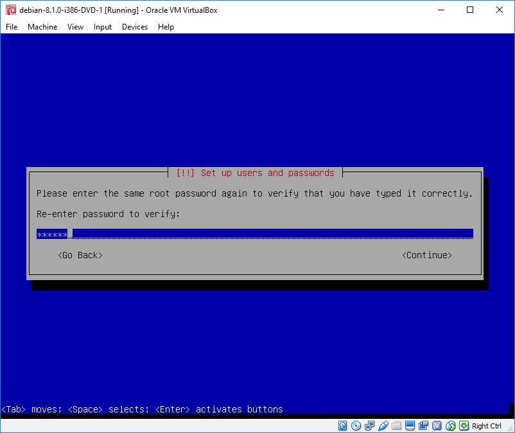The image size is (515, 433).
Task: Click the VirtualBox icon in the title bar
Action: [11, 10]
